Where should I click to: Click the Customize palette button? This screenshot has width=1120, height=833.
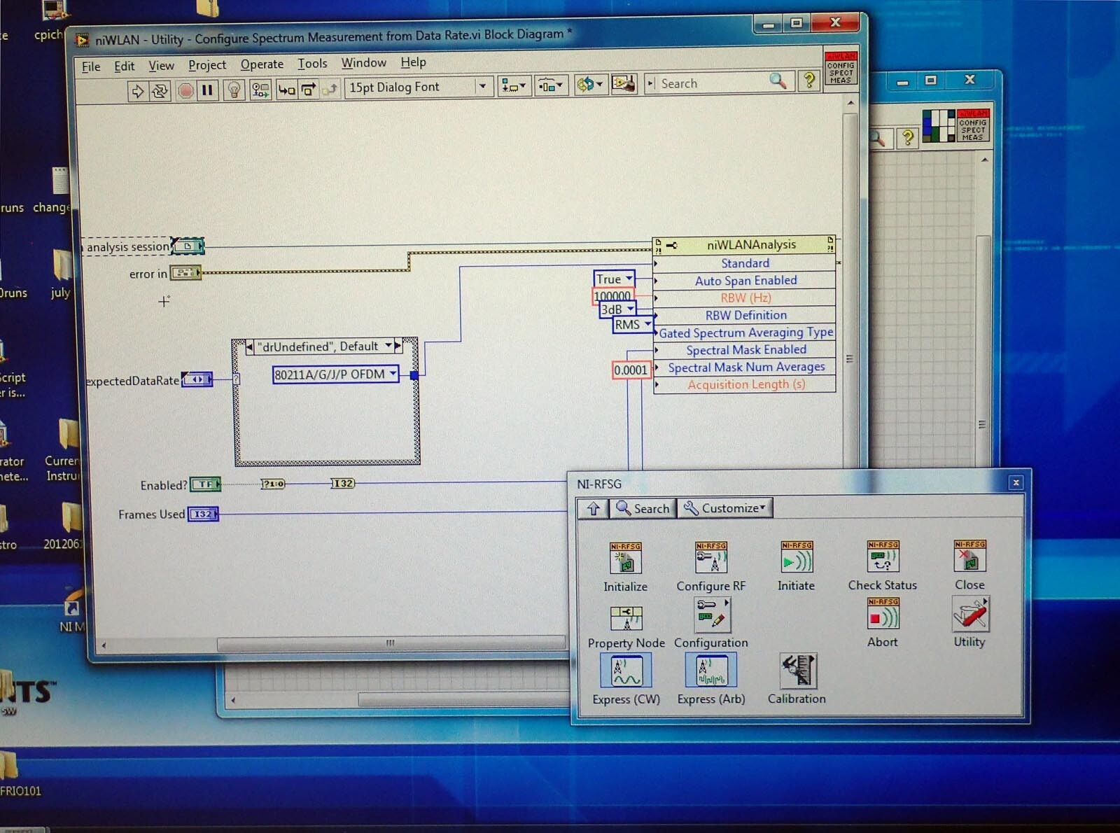[x=725, y=508]
